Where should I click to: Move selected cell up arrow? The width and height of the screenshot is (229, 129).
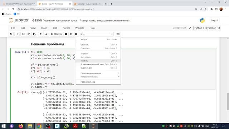pos(41,34)
